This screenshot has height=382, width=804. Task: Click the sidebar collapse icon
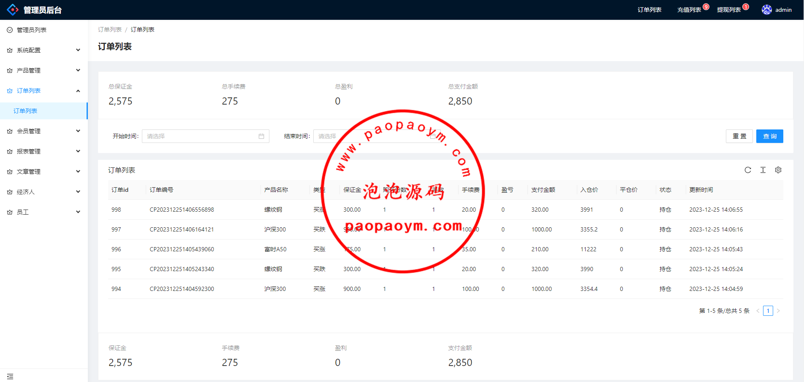click(10, 376)
